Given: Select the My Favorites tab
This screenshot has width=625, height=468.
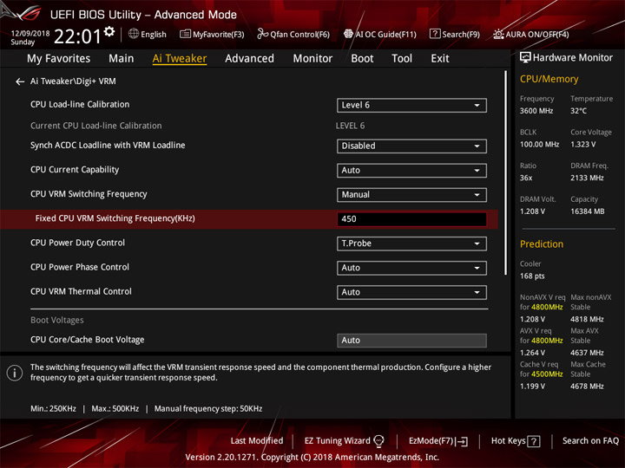Looking at the screenshot, I should pyautogui.click(x=59, y=59).
